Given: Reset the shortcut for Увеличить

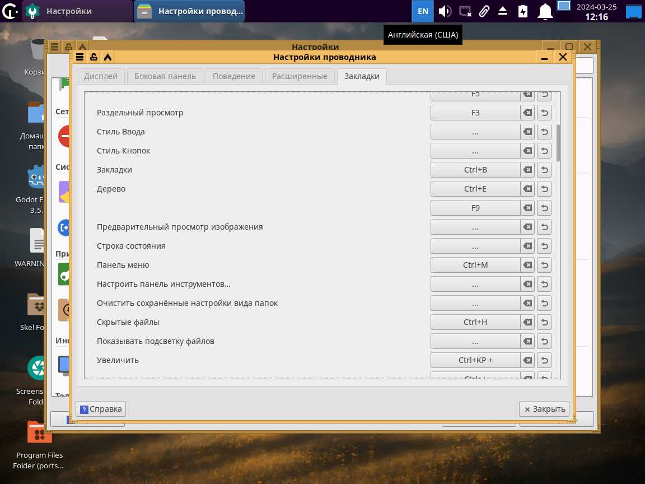Looking at the screenshot, I should point(544,360).
